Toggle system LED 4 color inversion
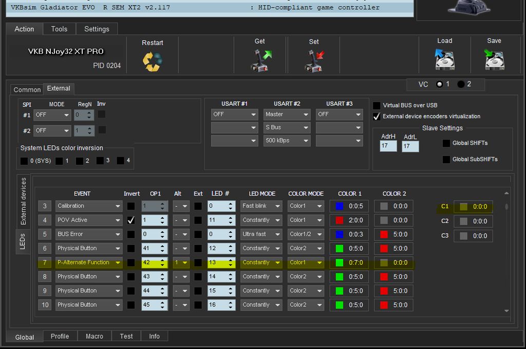 pyautogui.click(x=120, y=161)
